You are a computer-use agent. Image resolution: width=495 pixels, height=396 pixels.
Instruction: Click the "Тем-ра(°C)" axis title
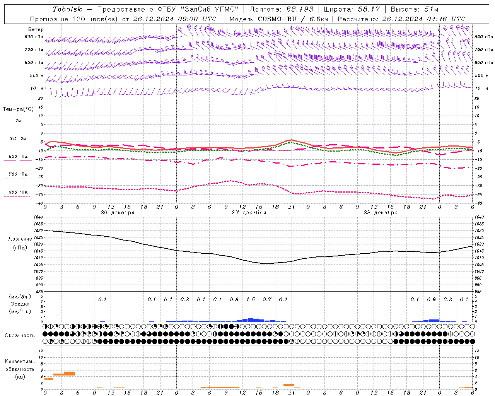(18, 109)
